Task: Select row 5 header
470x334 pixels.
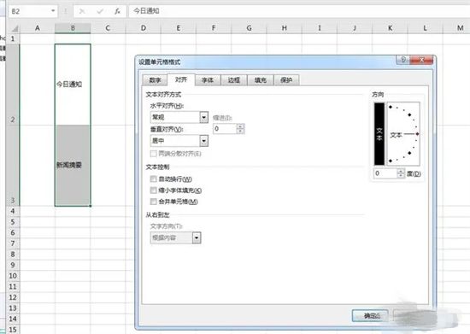Action: 13,222
